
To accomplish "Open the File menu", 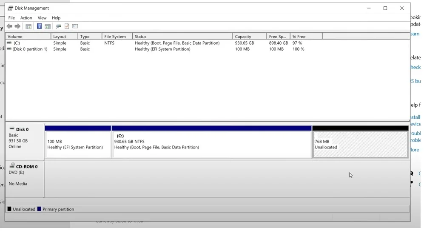I will pos(11,18).
